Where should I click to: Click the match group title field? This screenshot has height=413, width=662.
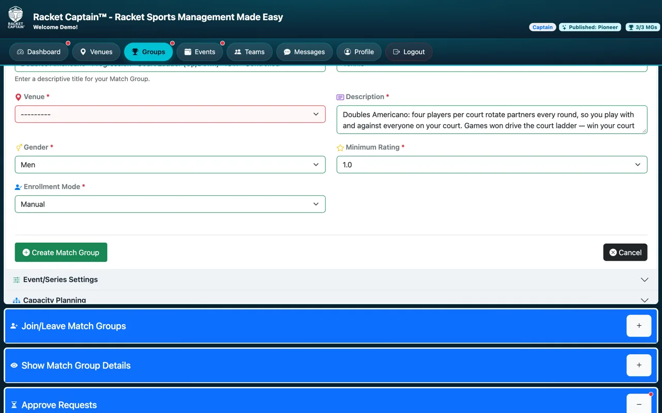170,68
